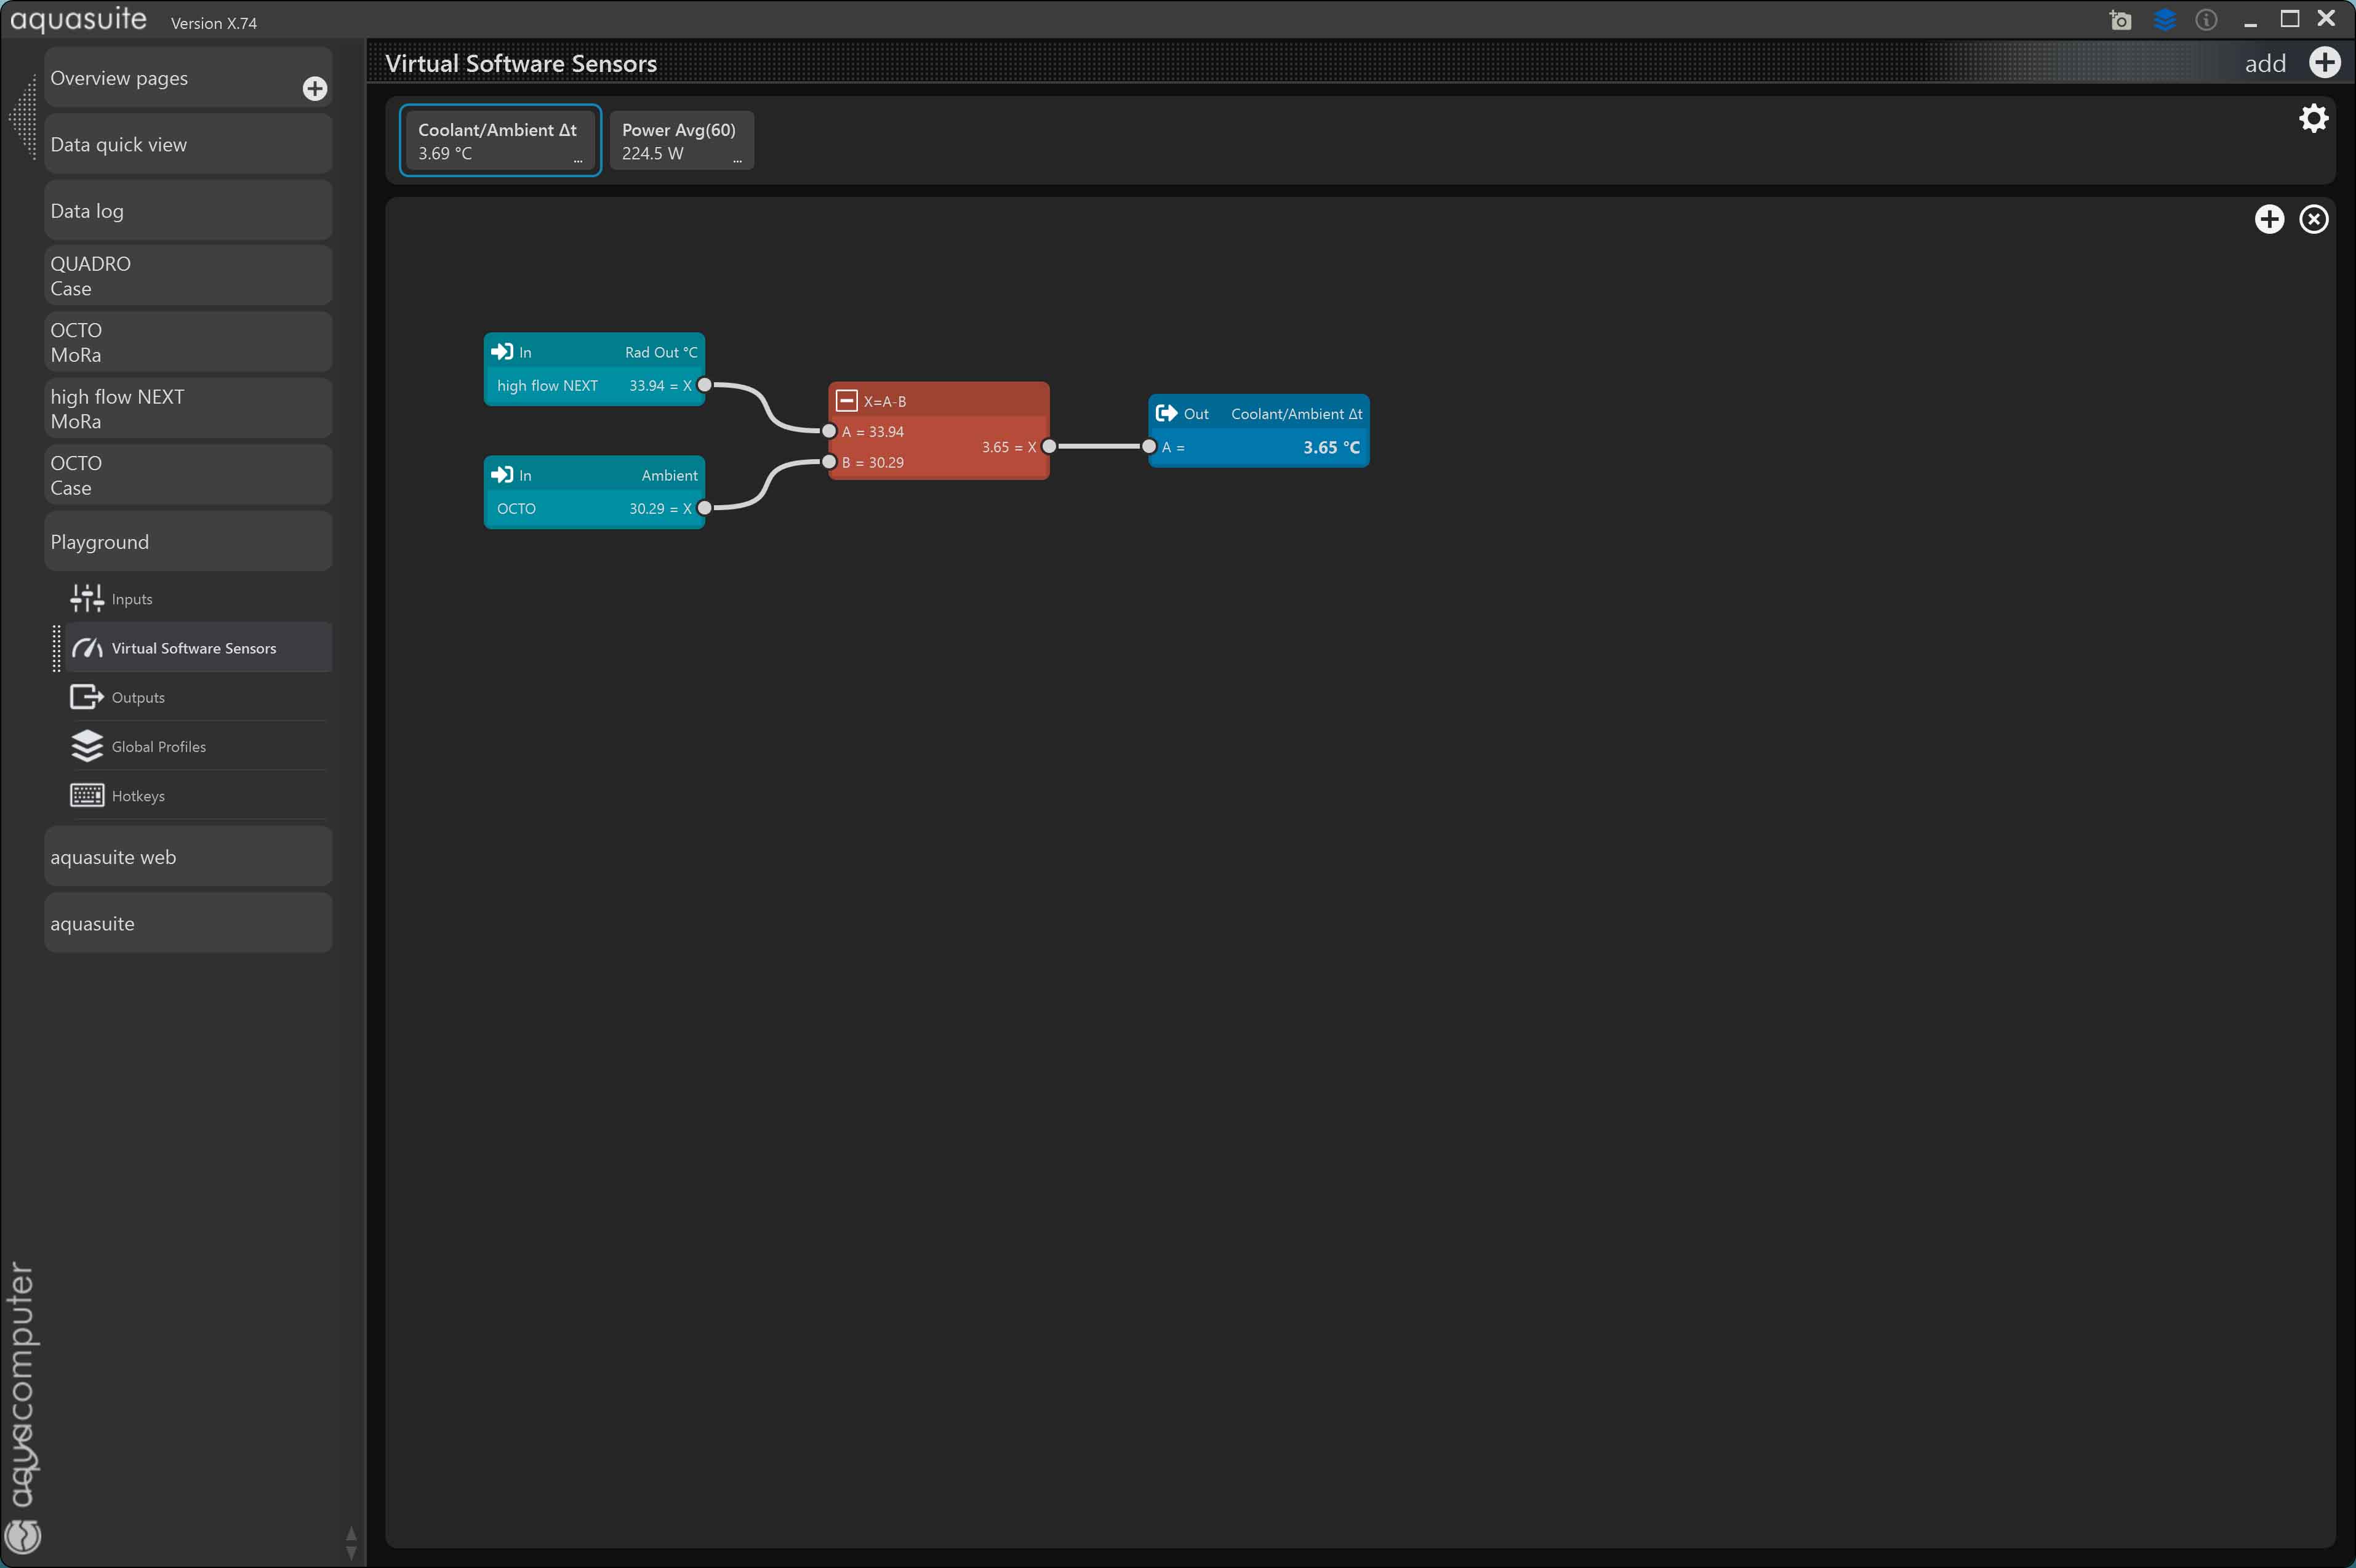The image size is (2356, 1568).
Task: Open the Inputs section under Playground
Action: point(132,599)
